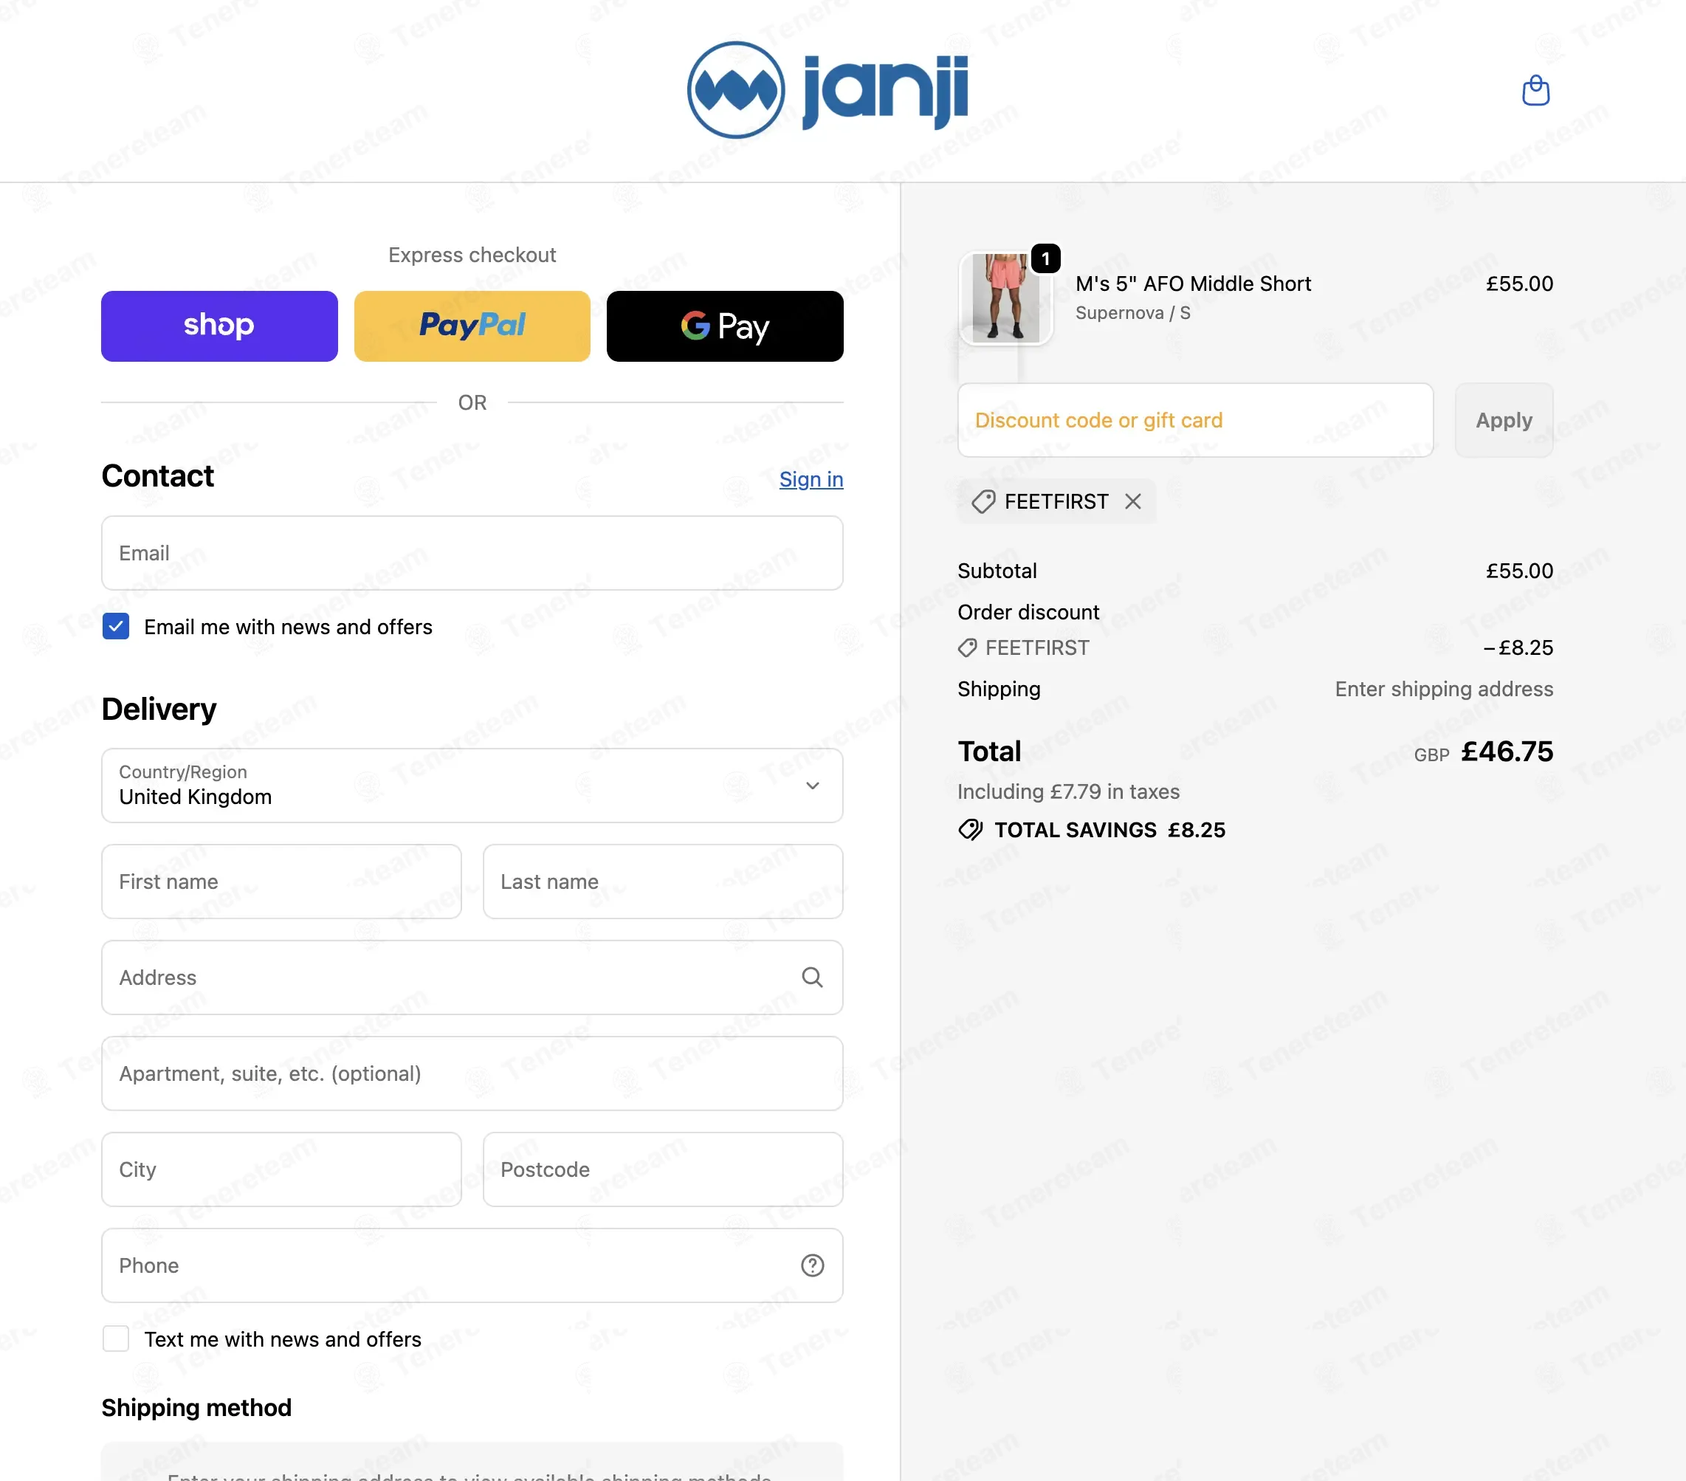Focus the Last name field
This screenshot has width=1686, height=1481.
tap(663, 882)
